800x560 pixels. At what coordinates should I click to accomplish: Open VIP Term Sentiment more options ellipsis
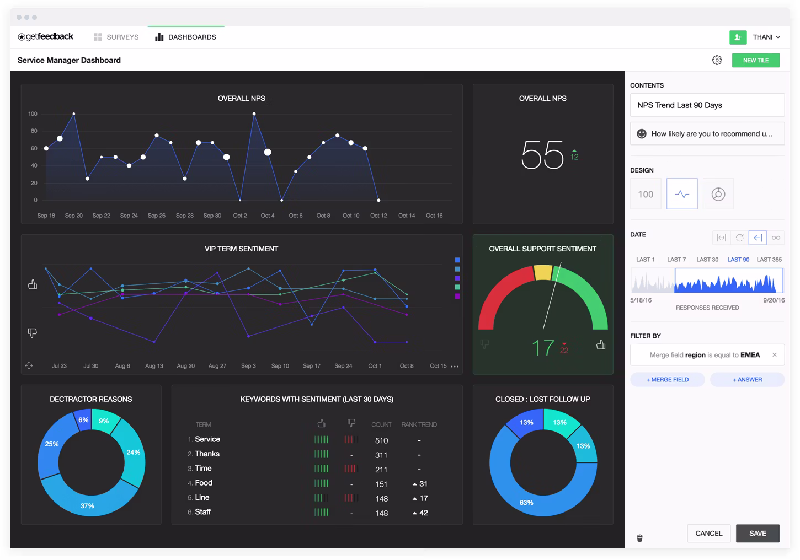click(455, 366)
